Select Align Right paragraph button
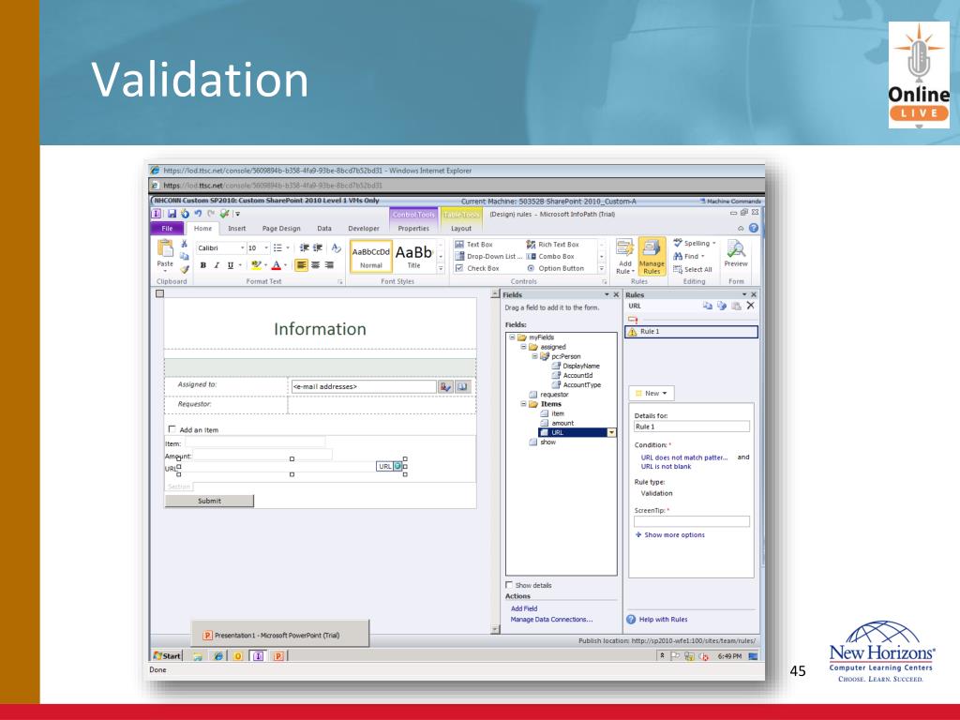 329,265
